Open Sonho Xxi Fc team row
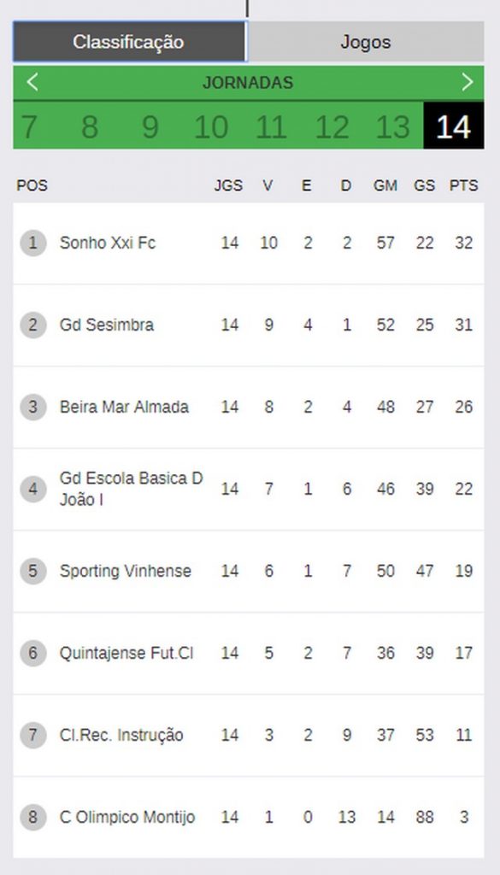This screenshot has height=875, width=500. click(249, 244)
